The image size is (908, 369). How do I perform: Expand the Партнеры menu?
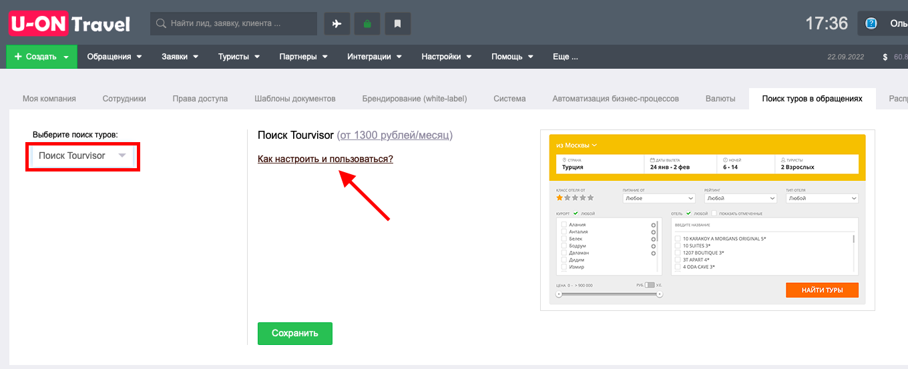(304, 57)
